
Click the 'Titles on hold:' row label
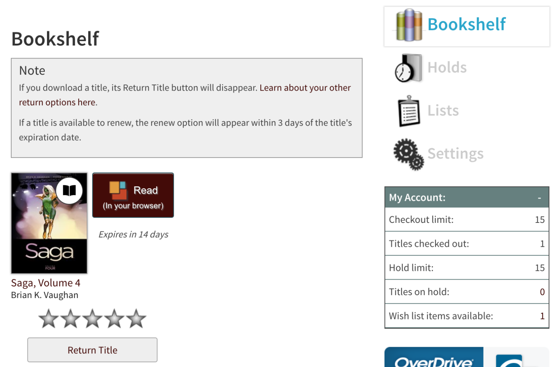click(419, 292)
